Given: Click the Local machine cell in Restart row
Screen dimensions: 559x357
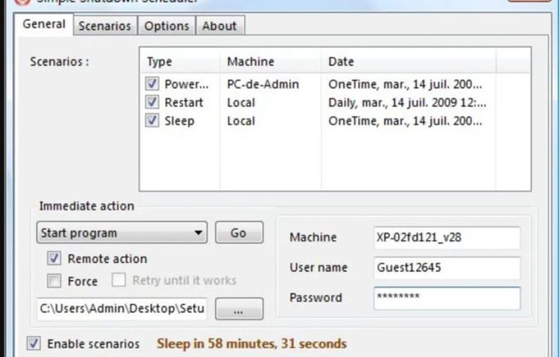Looking at the screenshot, I should pos(241,103).
